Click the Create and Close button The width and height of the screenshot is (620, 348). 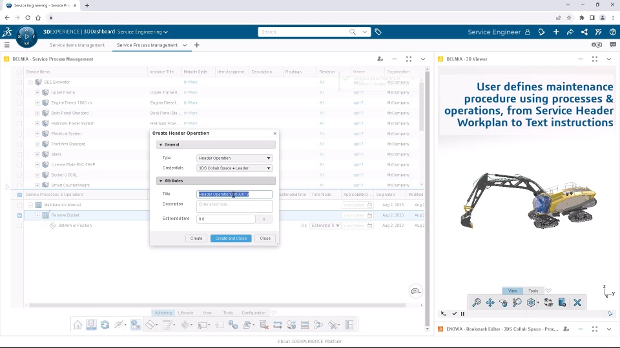point(231,238)
